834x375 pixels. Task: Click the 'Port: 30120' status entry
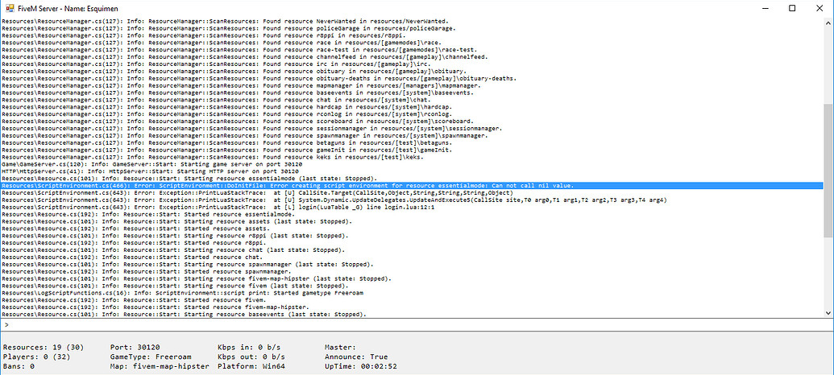coord(135,347)
